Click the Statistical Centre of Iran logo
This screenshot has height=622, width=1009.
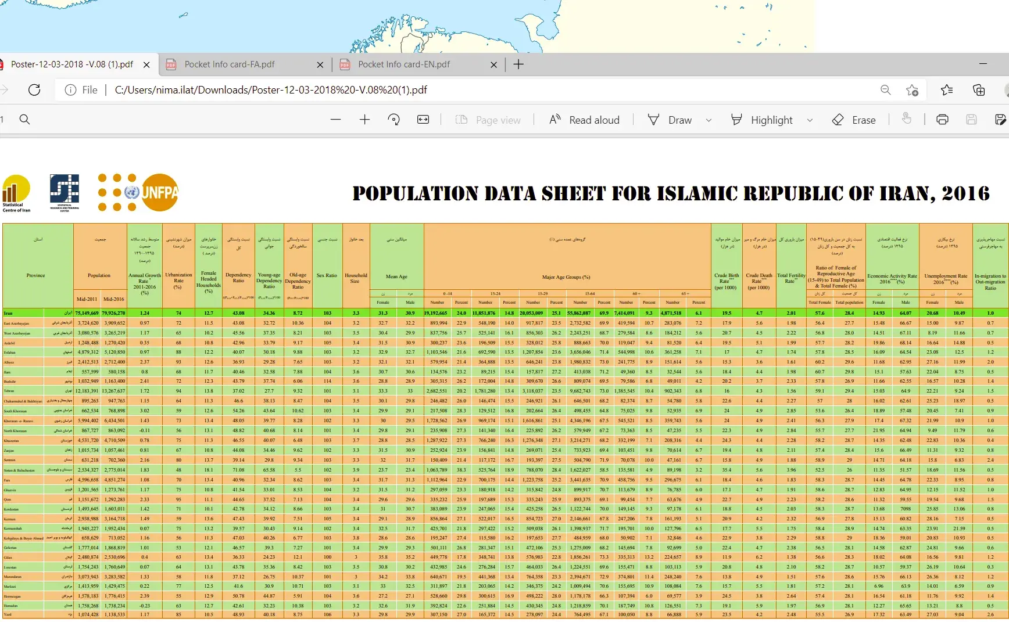pyautogui.click(x=16, y=193)
